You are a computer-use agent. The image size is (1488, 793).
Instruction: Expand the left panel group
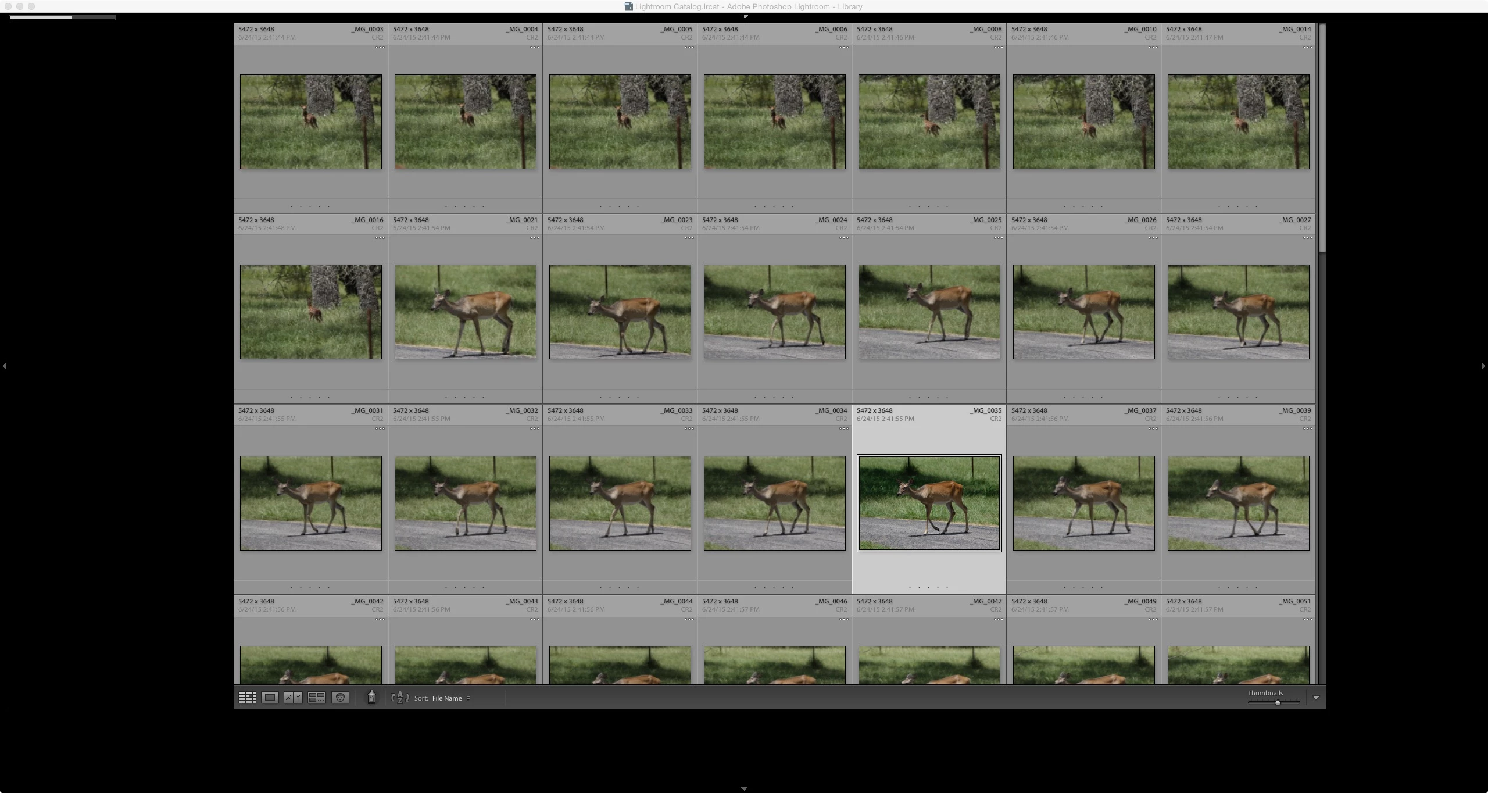pyautogui.click(x=5, y=366)
